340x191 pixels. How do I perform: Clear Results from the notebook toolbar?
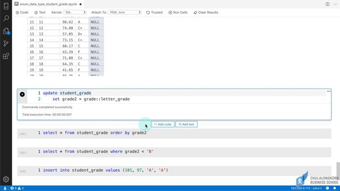point(206,12)
